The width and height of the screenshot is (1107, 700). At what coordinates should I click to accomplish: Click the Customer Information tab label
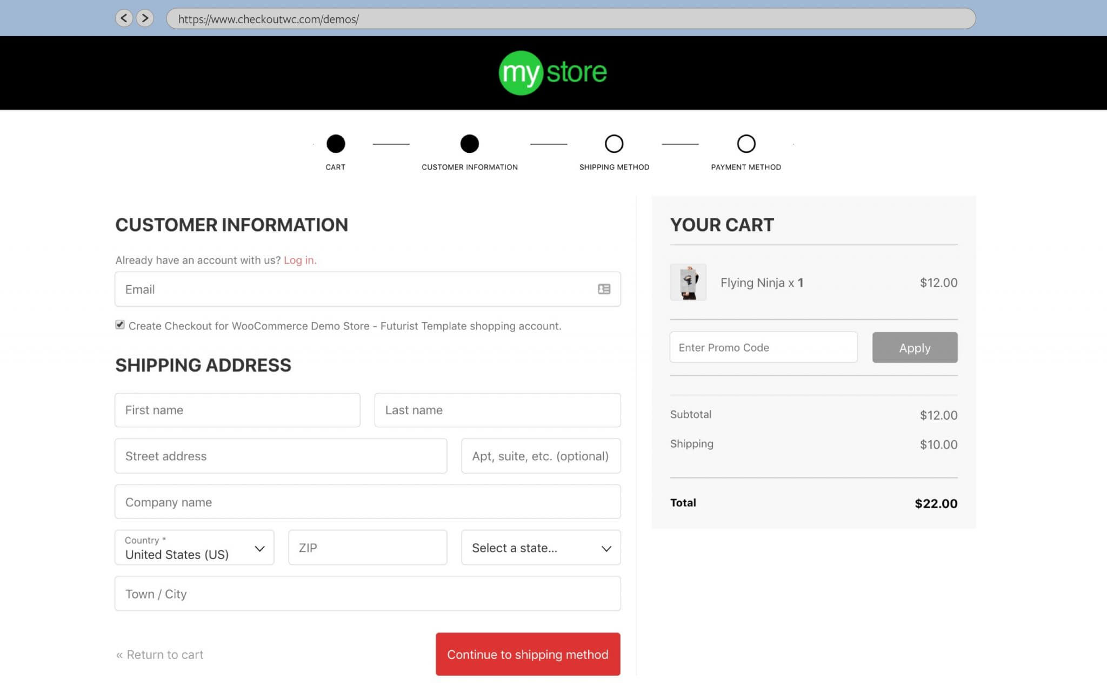(469, 166)
